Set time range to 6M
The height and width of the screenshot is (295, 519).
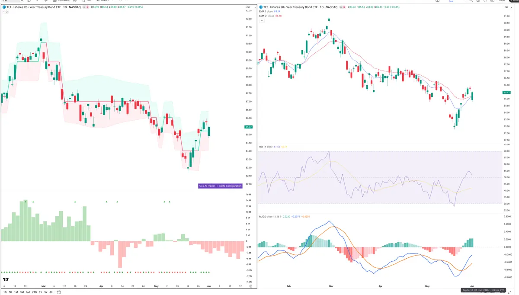pos(28,292)
